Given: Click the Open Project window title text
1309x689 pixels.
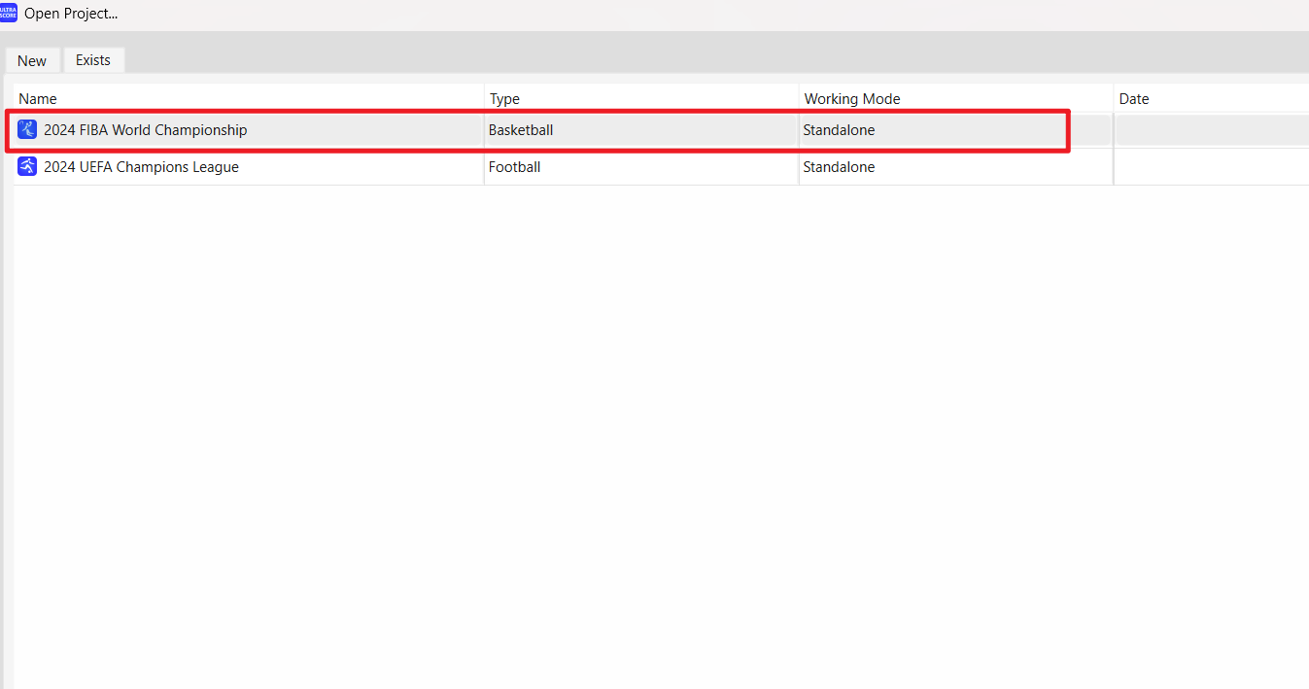Looking at the screenshot, I should tap(71, 14).
